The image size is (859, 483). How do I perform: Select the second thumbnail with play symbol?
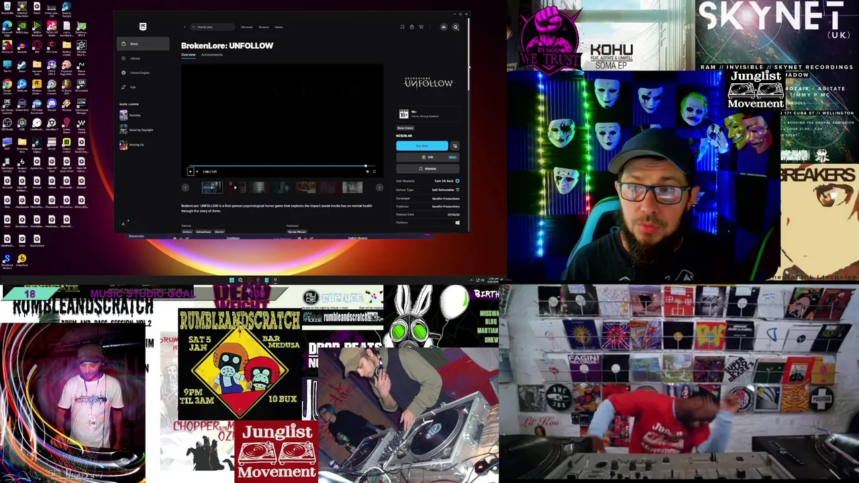(x=237, y=187)
